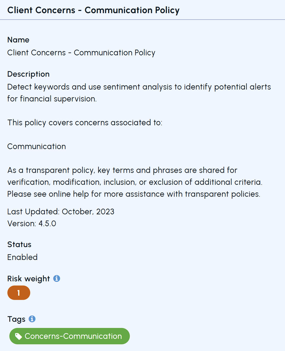Image resolution: width=285 pixels, height=351 pixels.
Task: Click the Name field label
Action: [18, 40]
